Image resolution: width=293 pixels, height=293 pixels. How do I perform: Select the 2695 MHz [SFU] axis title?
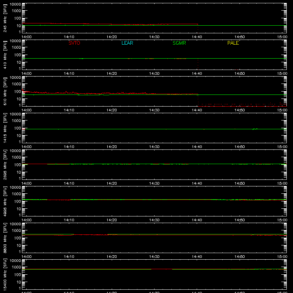5,164
